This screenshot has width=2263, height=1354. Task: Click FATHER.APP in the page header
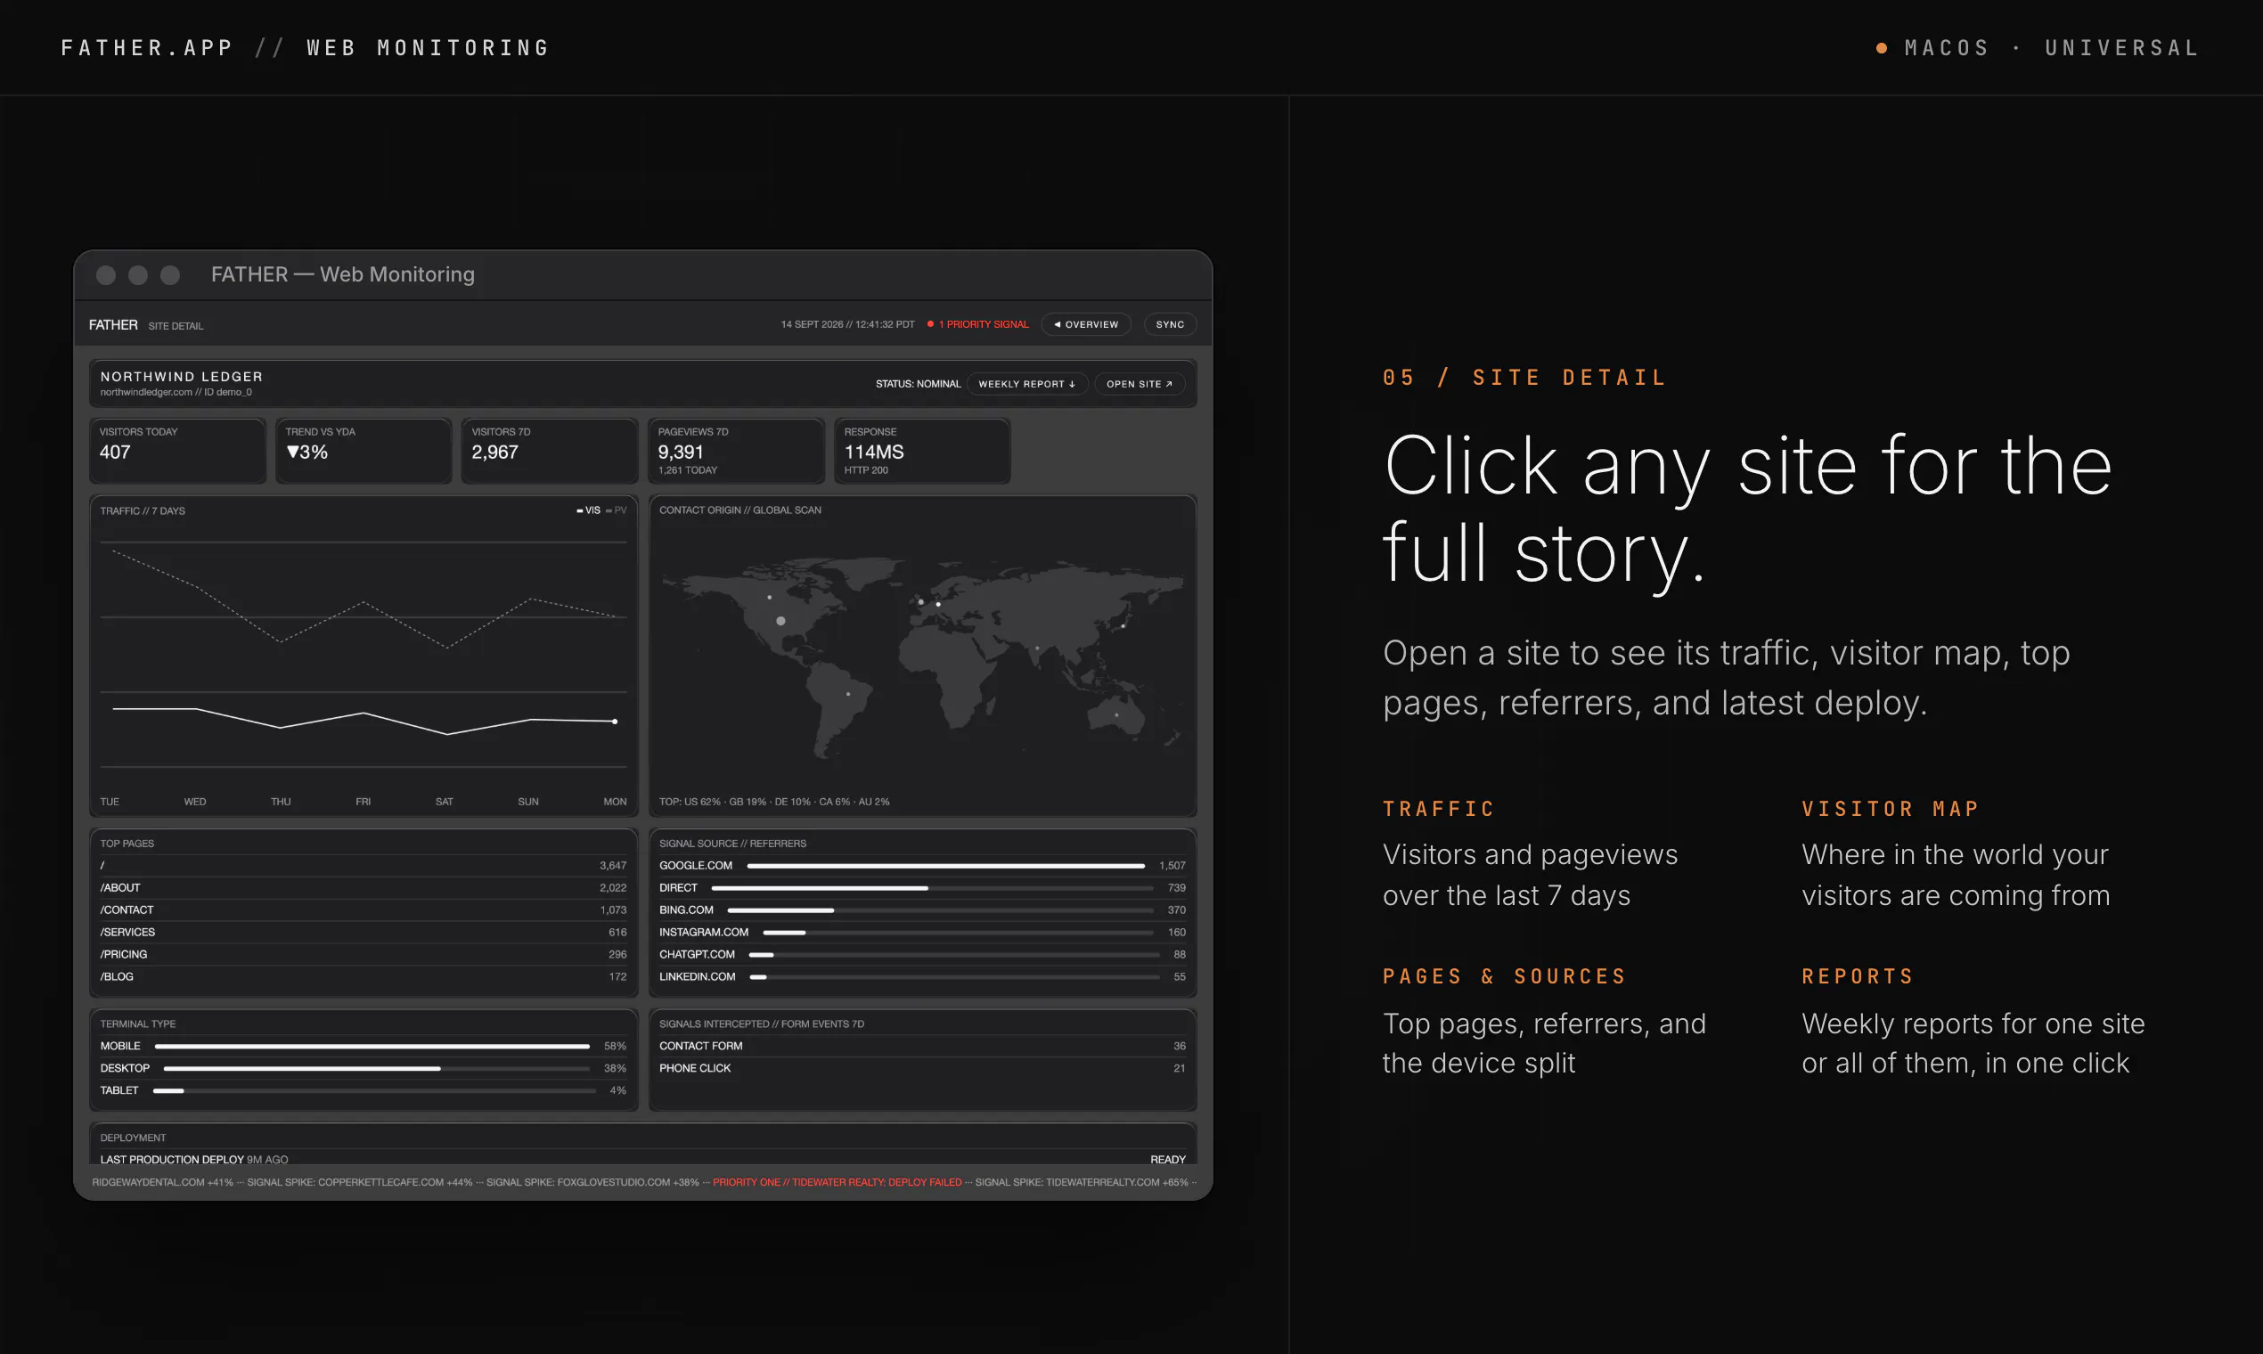pos(147,47)
